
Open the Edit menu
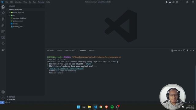(11, 2)
